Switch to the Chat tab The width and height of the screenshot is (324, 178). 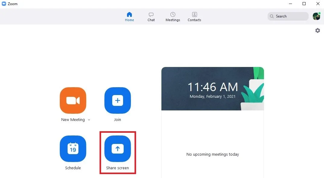click(151, 17)
